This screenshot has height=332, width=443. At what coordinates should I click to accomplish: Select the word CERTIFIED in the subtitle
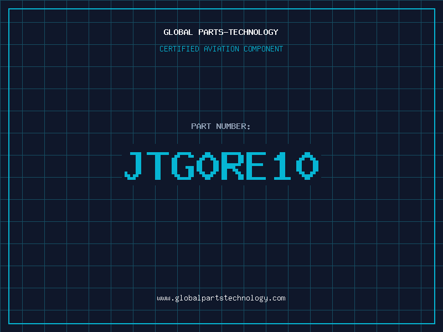point(179,49)
